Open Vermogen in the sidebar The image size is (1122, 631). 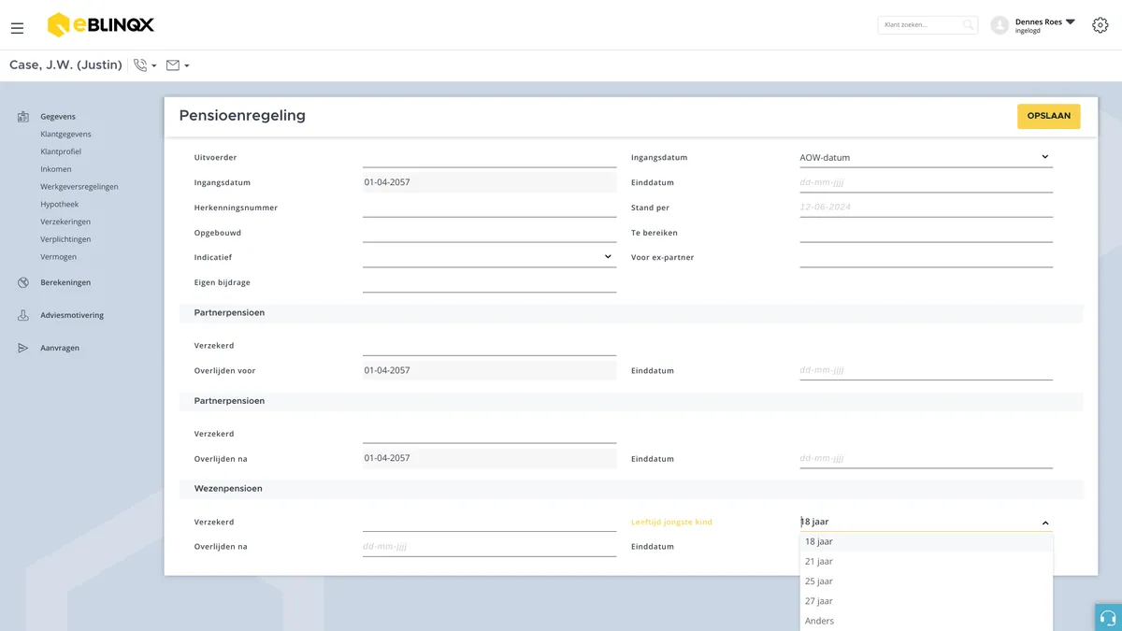coord(59,257)
